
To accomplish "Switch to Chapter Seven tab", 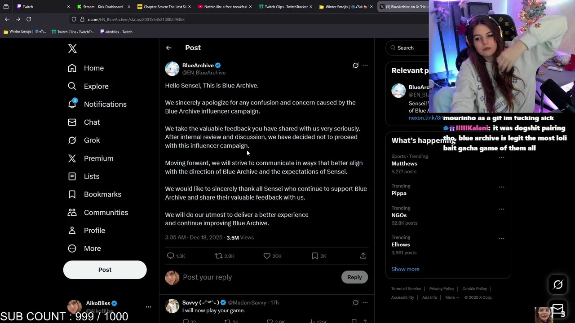I will (164, 7).
